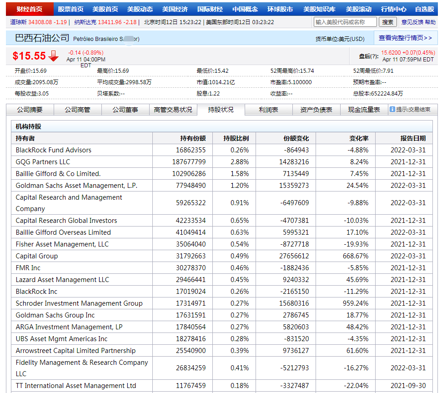The image size is (447, 393).
Task: Click the Capital Group holder name
Action: coord(37,256)
